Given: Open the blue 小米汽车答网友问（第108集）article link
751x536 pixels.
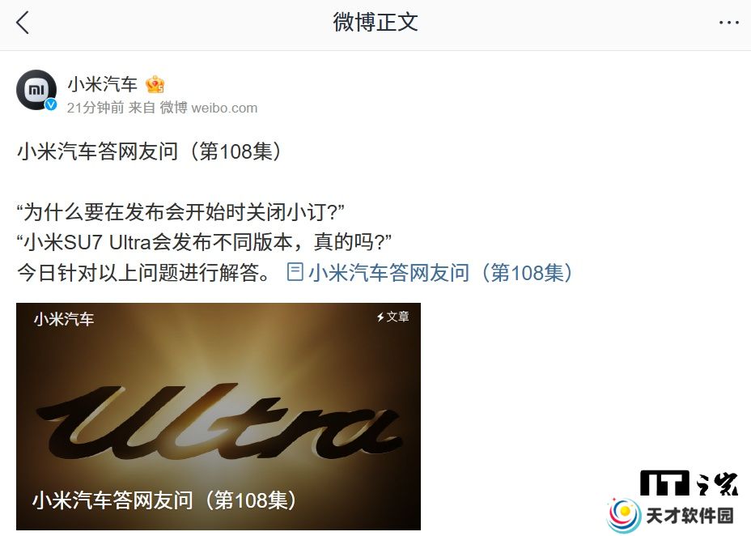Looking at the screenshot, I should coord(440,273).
